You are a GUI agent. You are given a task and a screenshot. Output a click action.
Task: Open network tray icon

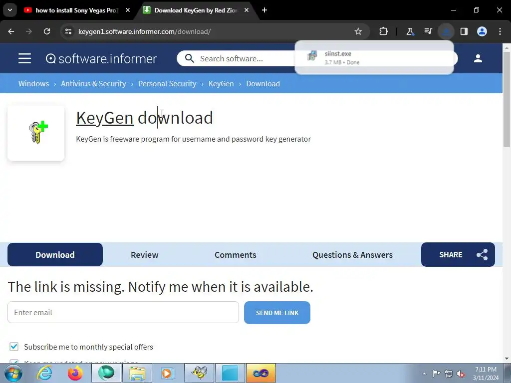(x=449, y=374)
